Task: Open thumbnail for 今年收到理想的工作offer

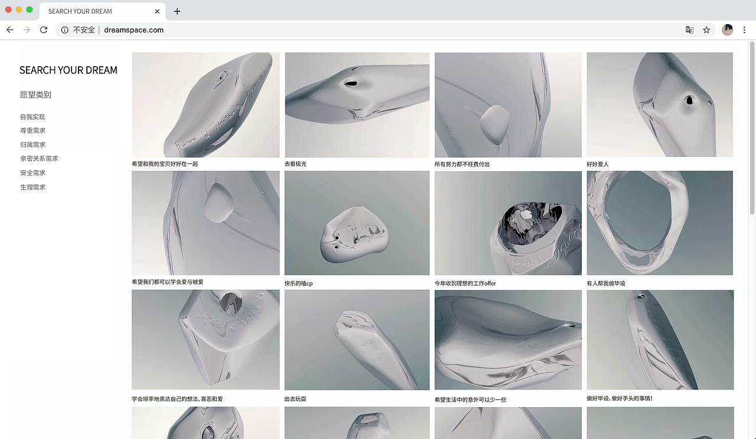Action: pyautogui.click(x=508, y=223)
